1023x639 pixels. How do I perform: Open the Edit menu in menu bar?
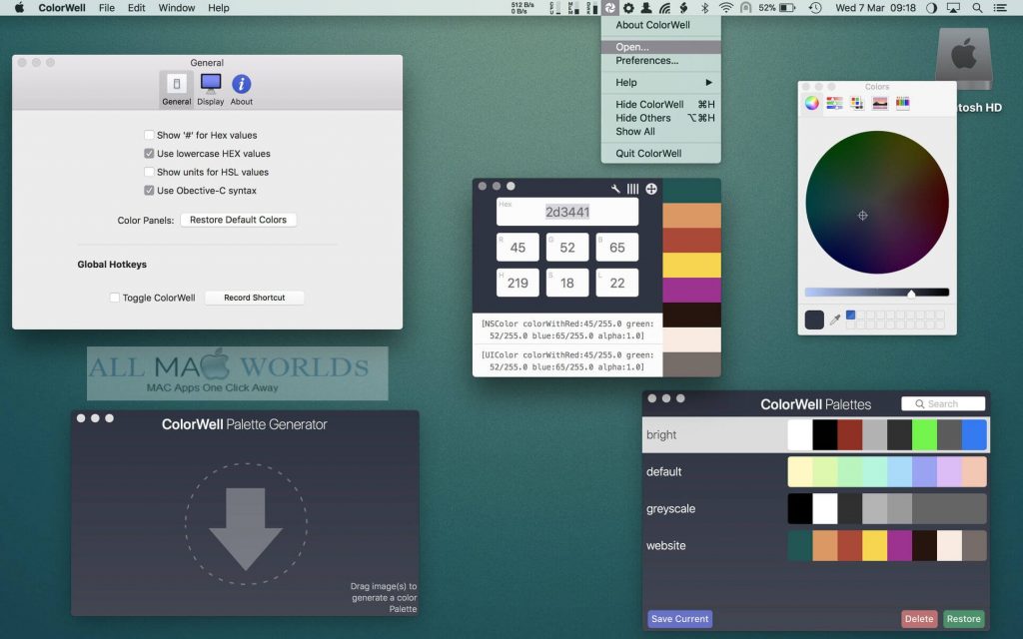point(136,8)
